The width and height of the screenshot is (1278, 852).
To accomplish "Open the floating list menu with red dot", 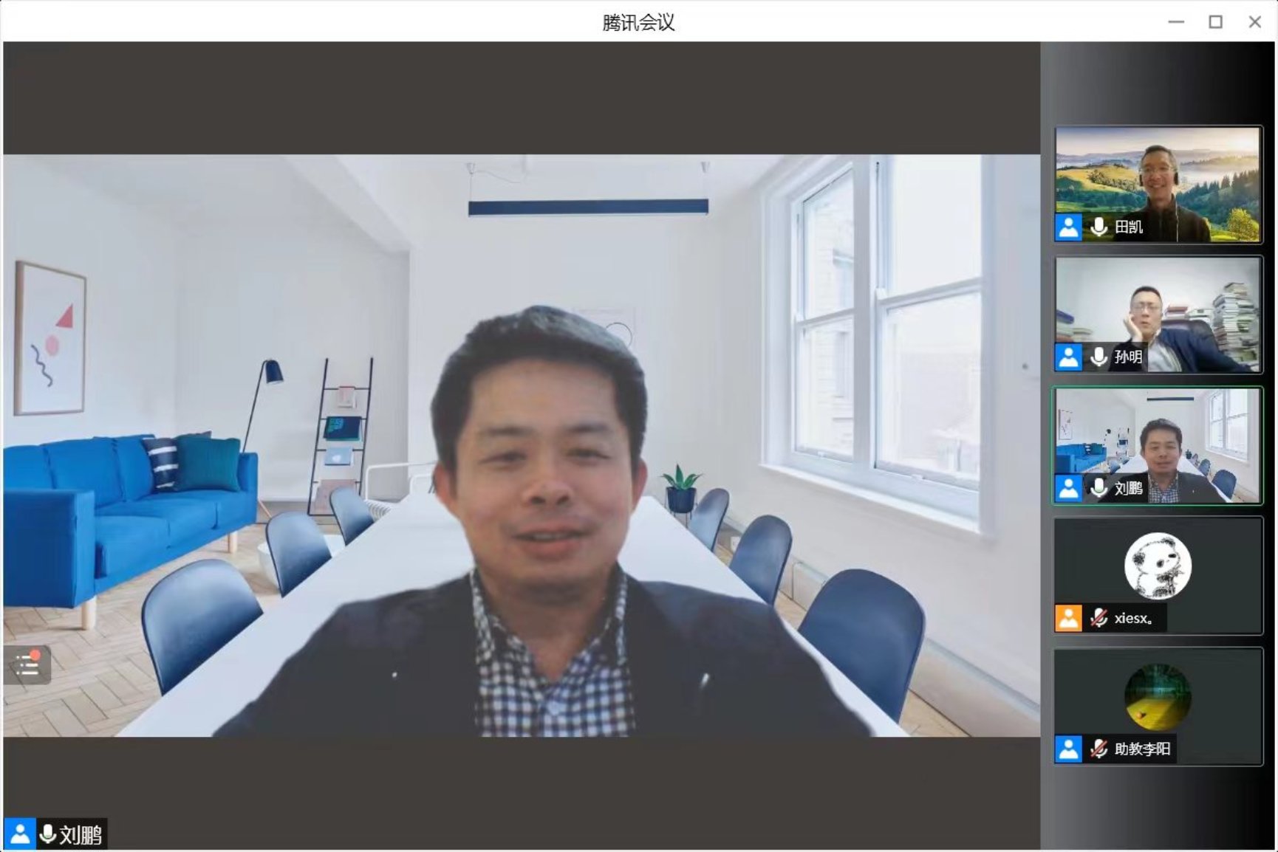I will [x=27, y=664].
